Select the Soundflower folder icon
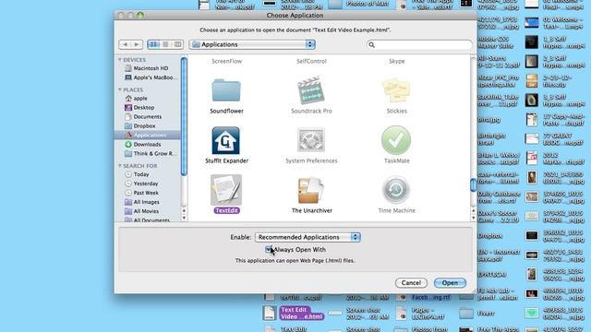 [226, 90]
